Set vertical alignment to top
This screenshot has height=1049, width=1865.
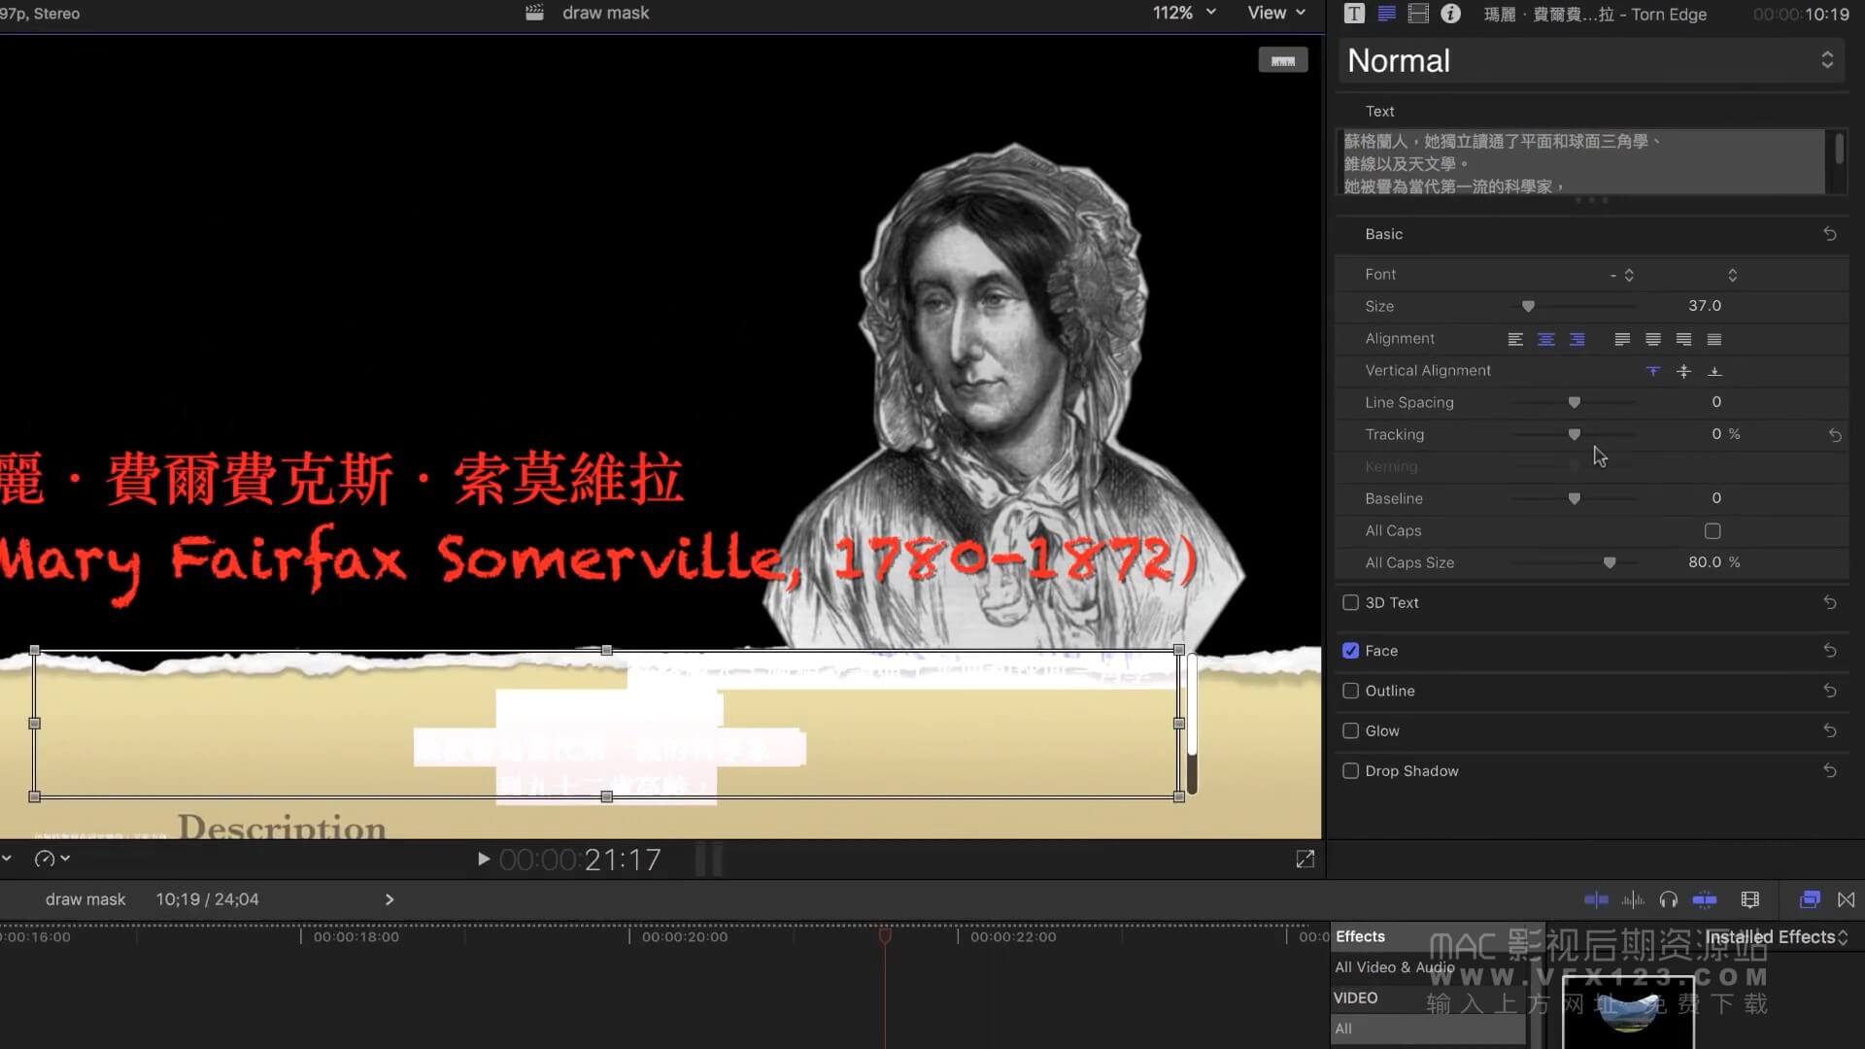click(x=1653, y=371)
